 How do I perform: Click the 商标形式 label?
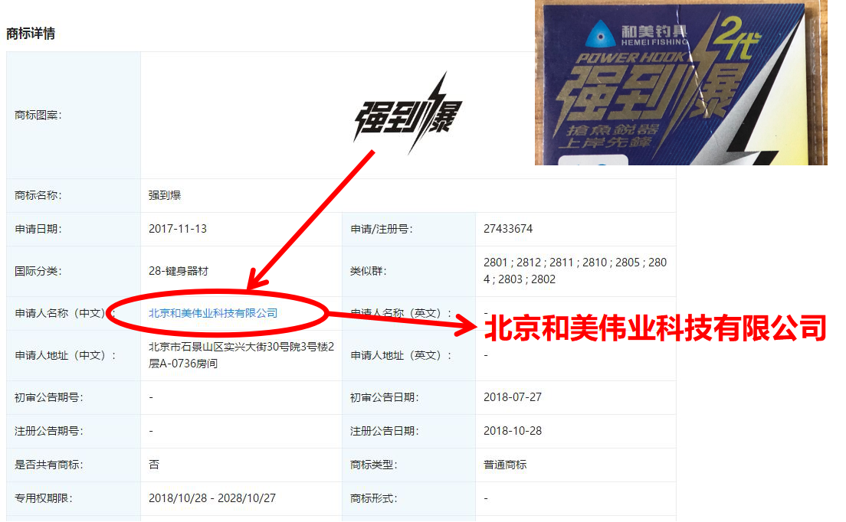pos(374,498)
